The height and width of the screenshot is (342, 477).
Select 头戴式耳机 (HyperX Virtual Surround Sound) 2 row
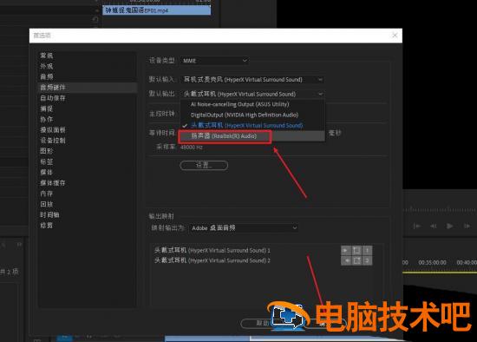212,260
